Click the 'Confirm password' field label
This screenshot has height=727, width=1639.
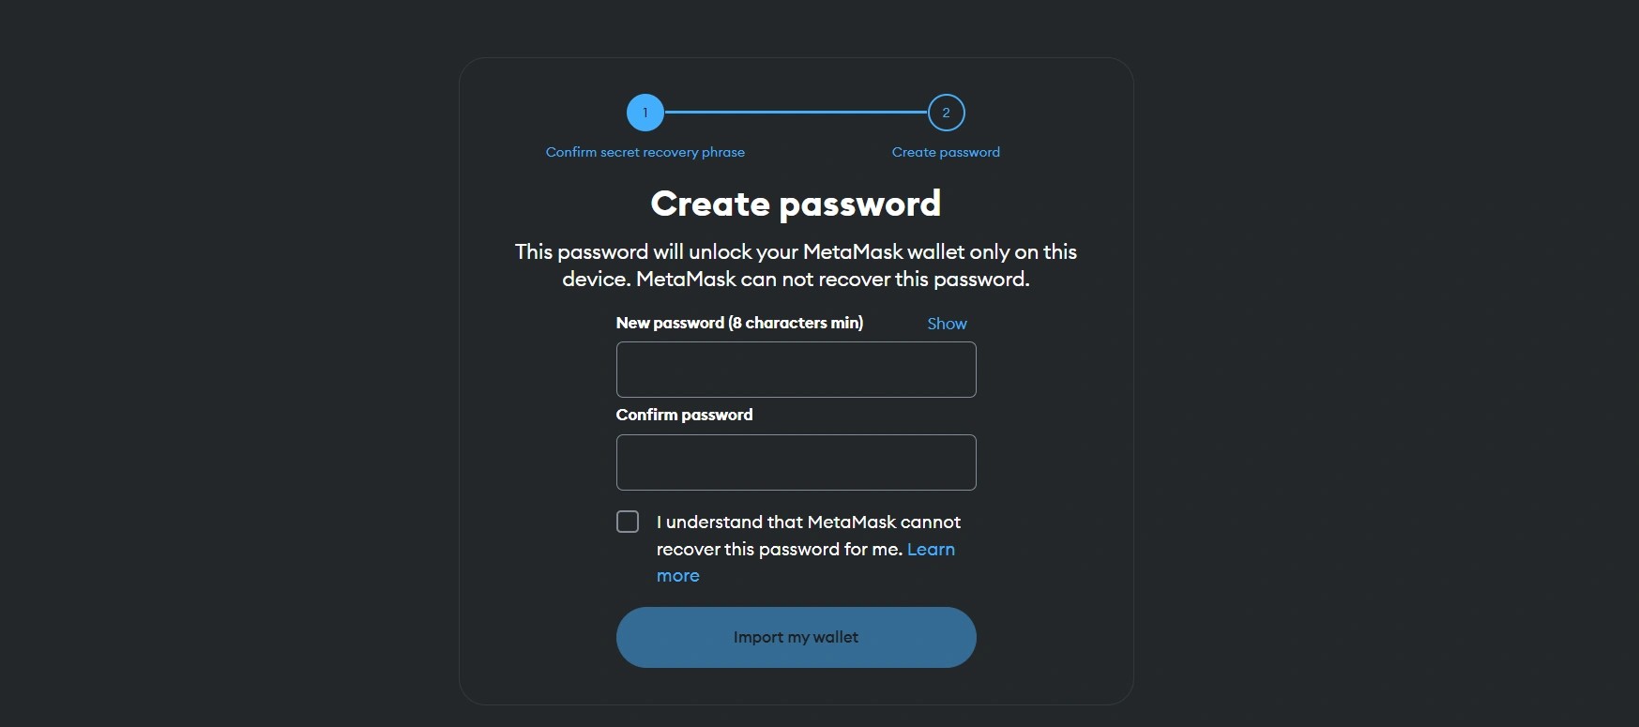pyautogui.click(x=684, y=415)
